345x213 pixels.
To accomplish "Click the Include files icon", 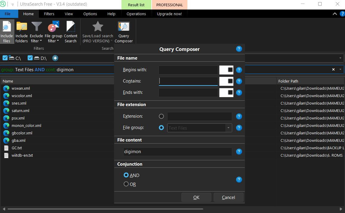I will point(7,27).
